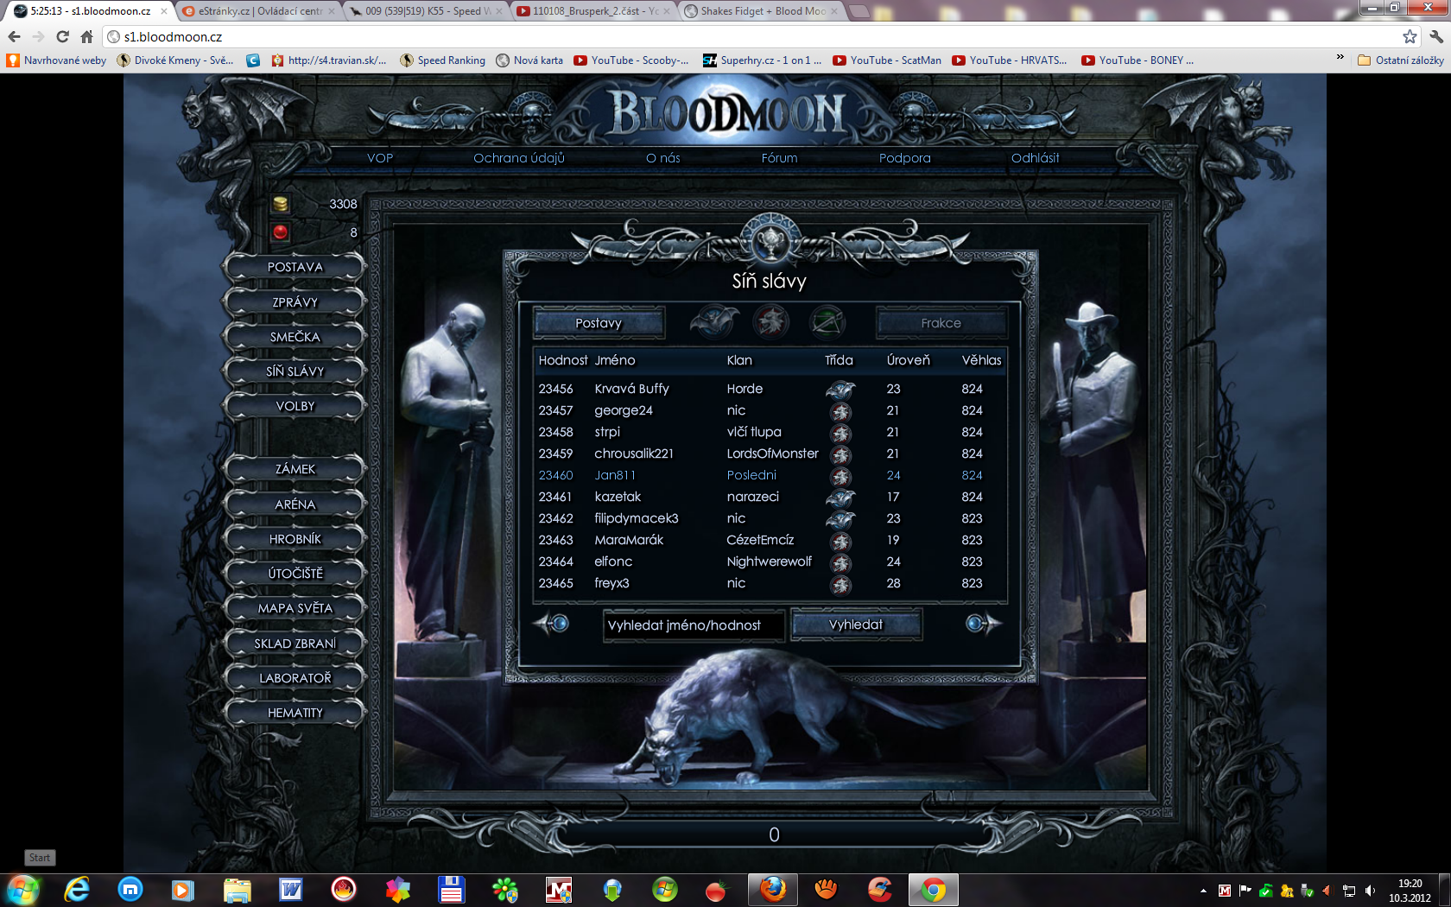1451x907 pixels.
Task: Switch to Shakes Fidget browser tab
Action: click(760, 11)
